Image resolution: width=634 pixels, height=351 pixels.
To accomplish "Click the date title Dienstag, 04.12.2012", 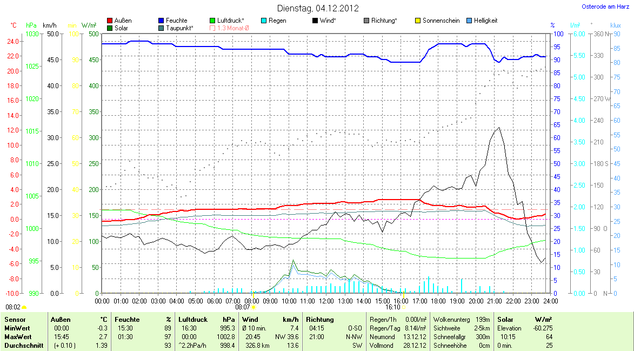I will [317, 8].
